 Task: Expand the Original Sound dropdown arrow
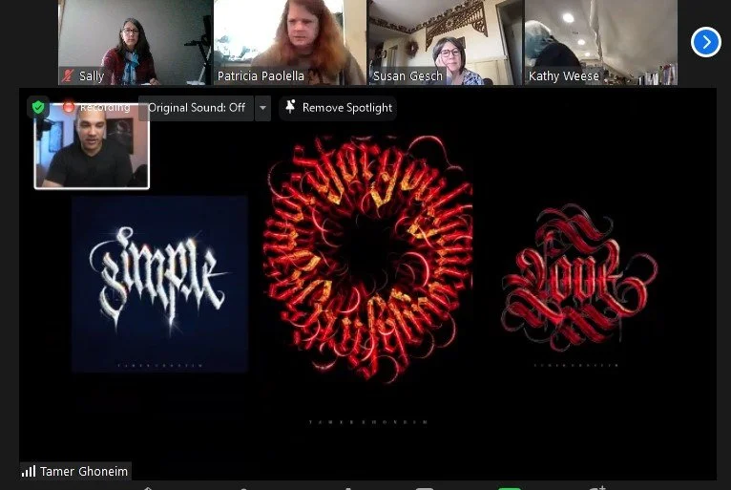click(x=263, y=108)
